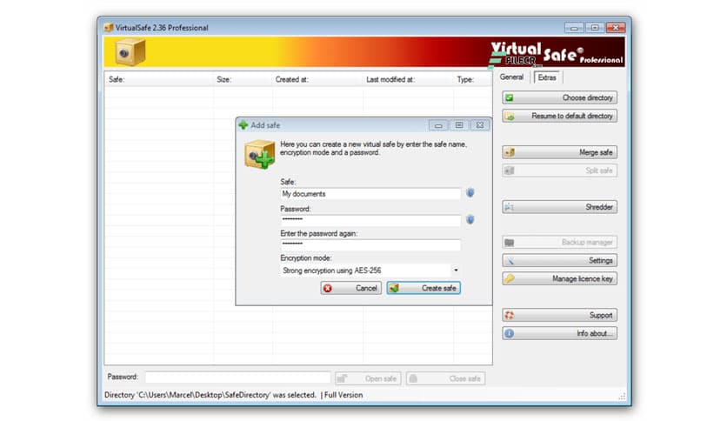This screenshot has width=727, height=421.
Task: Click the SafeDirectory status bar message
Action: [x=210, y=395]
